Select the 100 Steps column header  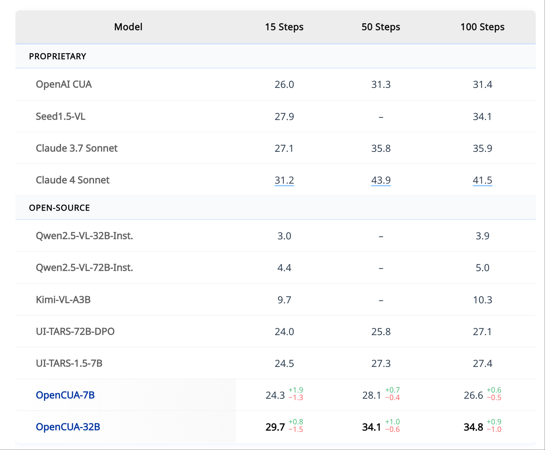(482, 27)
